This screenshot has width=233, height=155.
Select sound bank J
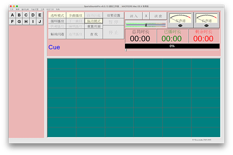(x=40, y=22)
